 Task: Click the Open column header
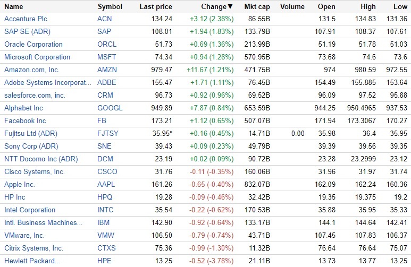coord(326,7)
